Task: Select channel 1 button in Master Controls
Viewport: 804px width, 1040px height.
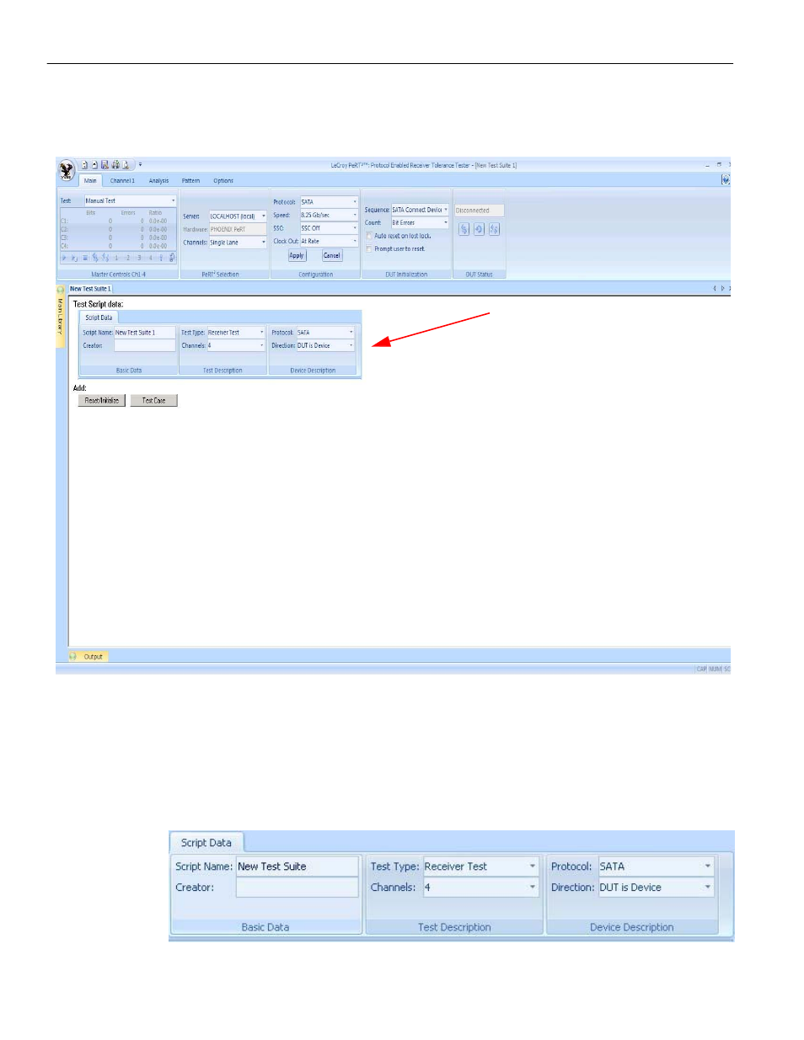Action: [x=117, y=258]
